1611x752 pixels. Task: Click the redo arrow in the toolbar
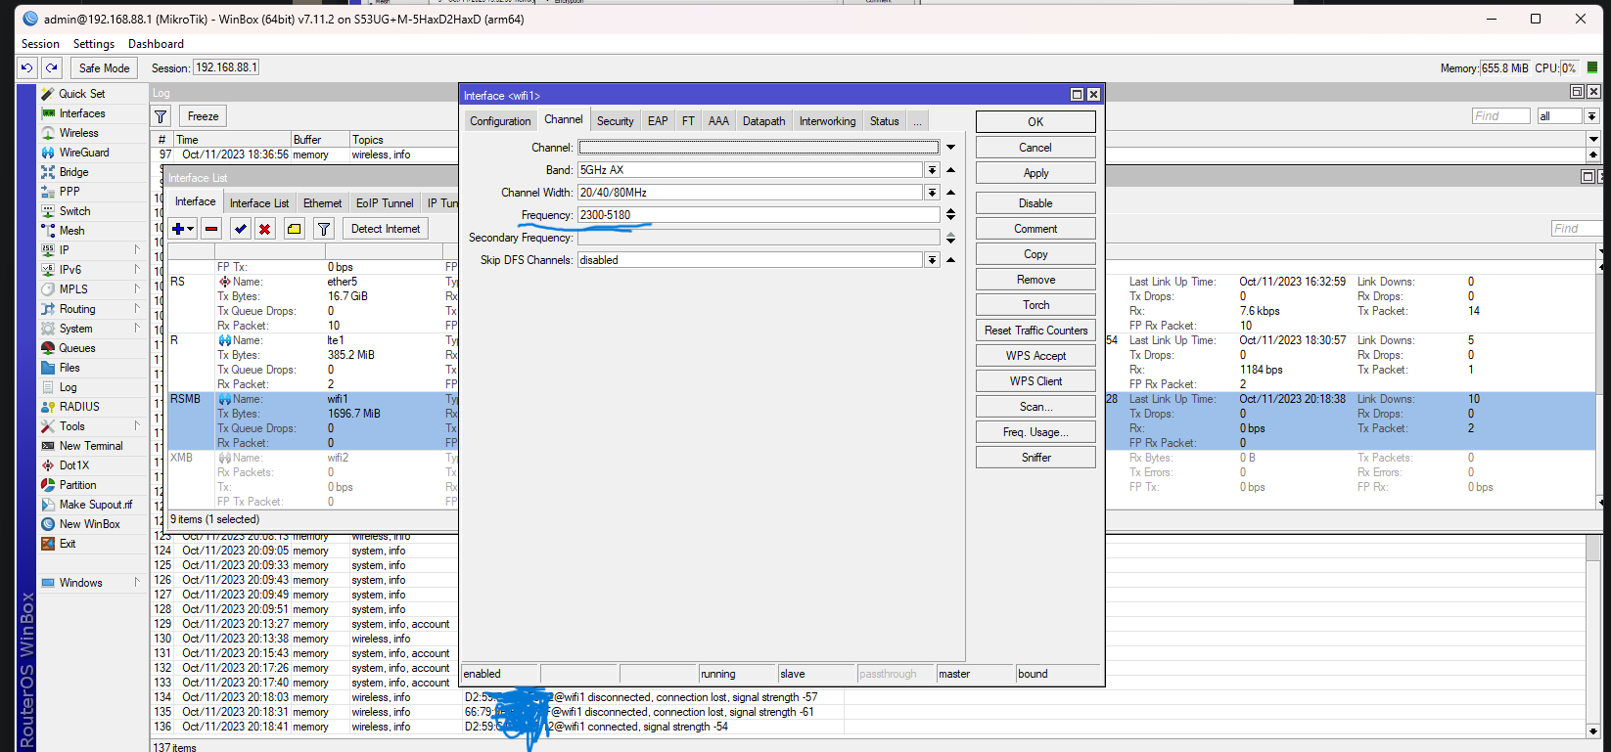pyautogui.click(x=52, y=67)
